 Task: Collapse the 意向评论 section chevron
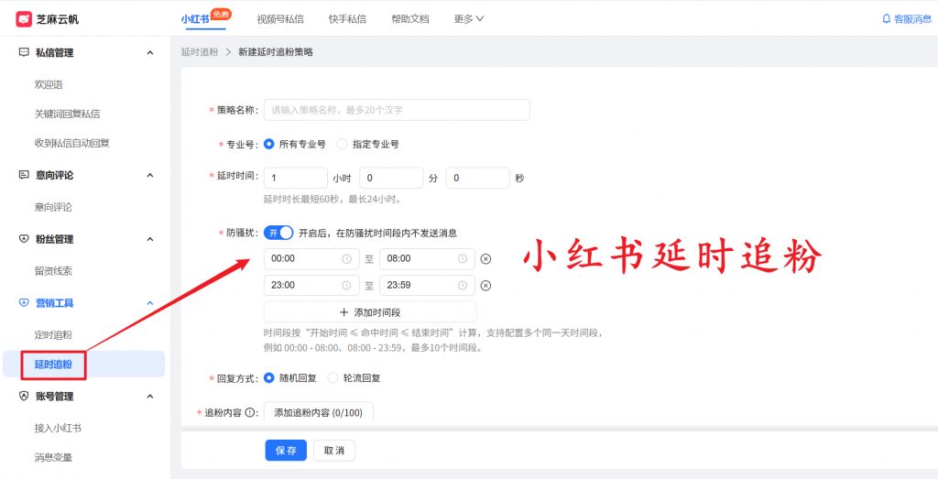[150, 175]
